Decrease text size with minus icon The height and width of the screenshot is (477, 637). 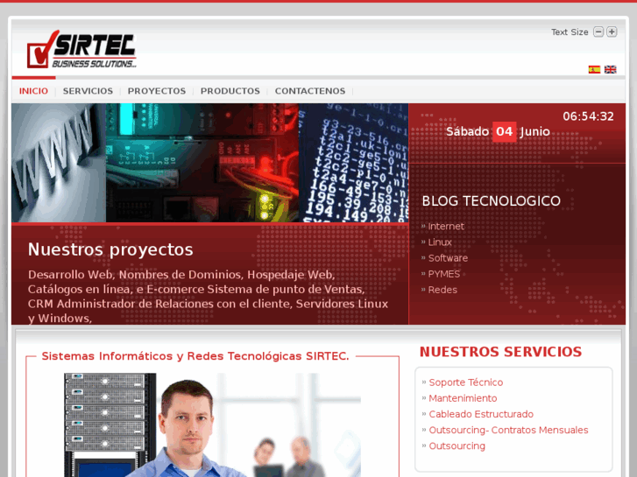click(x=598, y=32)
